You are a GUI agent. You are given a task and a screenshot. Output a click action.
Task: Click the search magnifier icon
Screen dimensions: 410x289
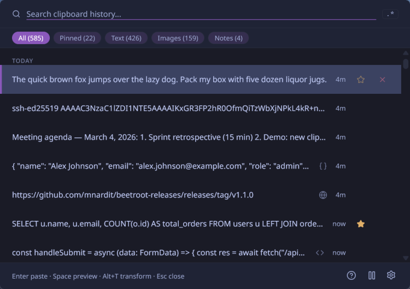pyautogui.click(x=16, y=14)
